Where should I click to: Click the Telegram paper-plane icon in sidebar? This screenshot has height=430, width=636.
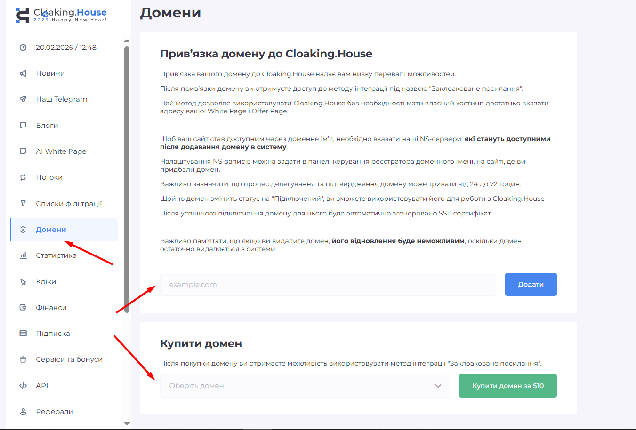[23, 99]
